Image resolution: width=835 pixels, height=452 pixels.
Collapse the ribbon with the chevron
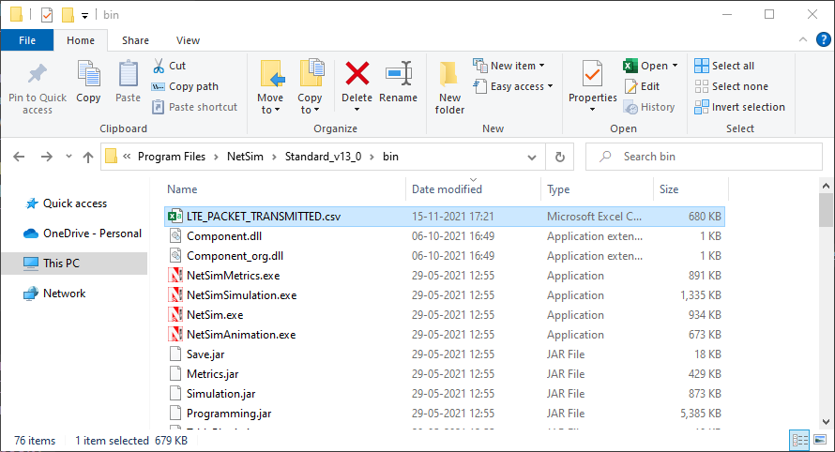coord(803,40)
